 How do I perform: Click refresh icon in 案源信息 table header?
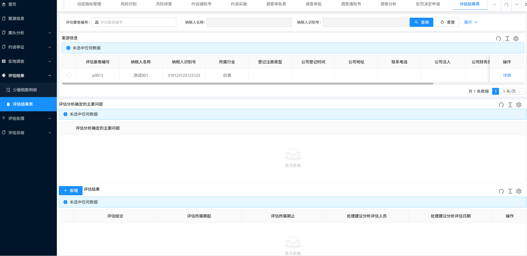(498, 39)
